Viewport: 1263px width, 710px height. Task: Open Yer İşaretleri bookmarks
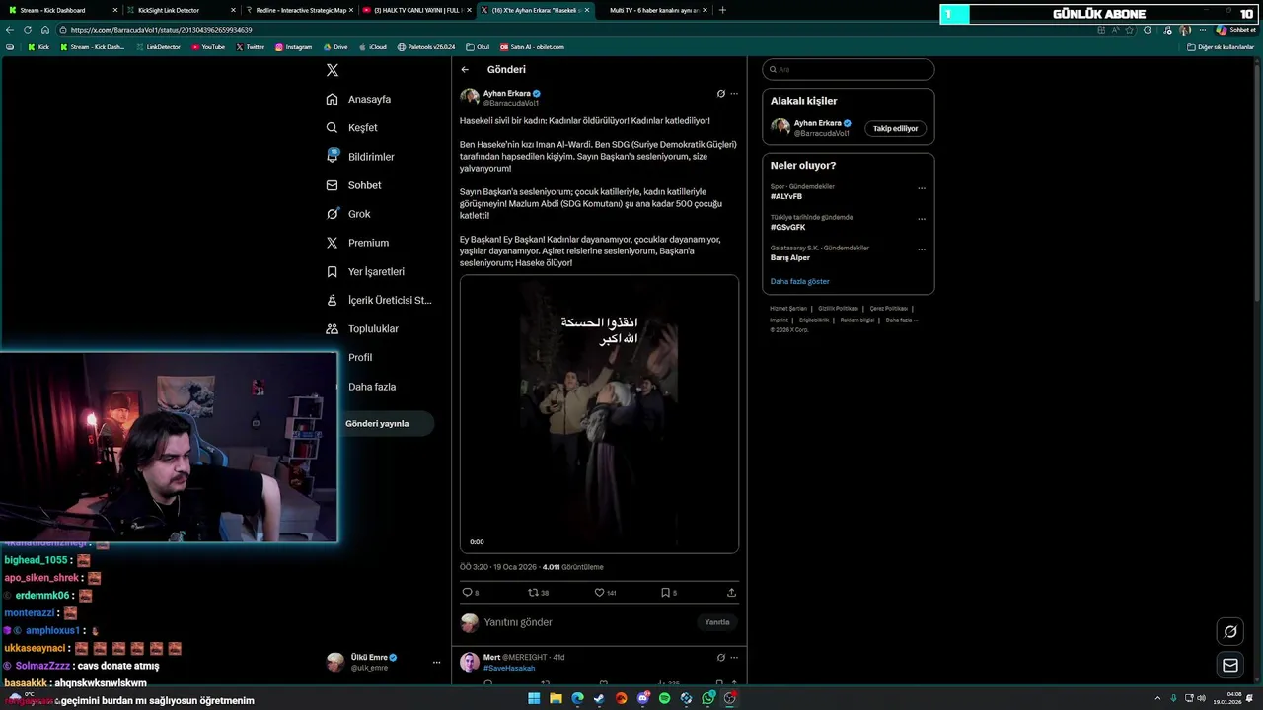coord(365,271)
